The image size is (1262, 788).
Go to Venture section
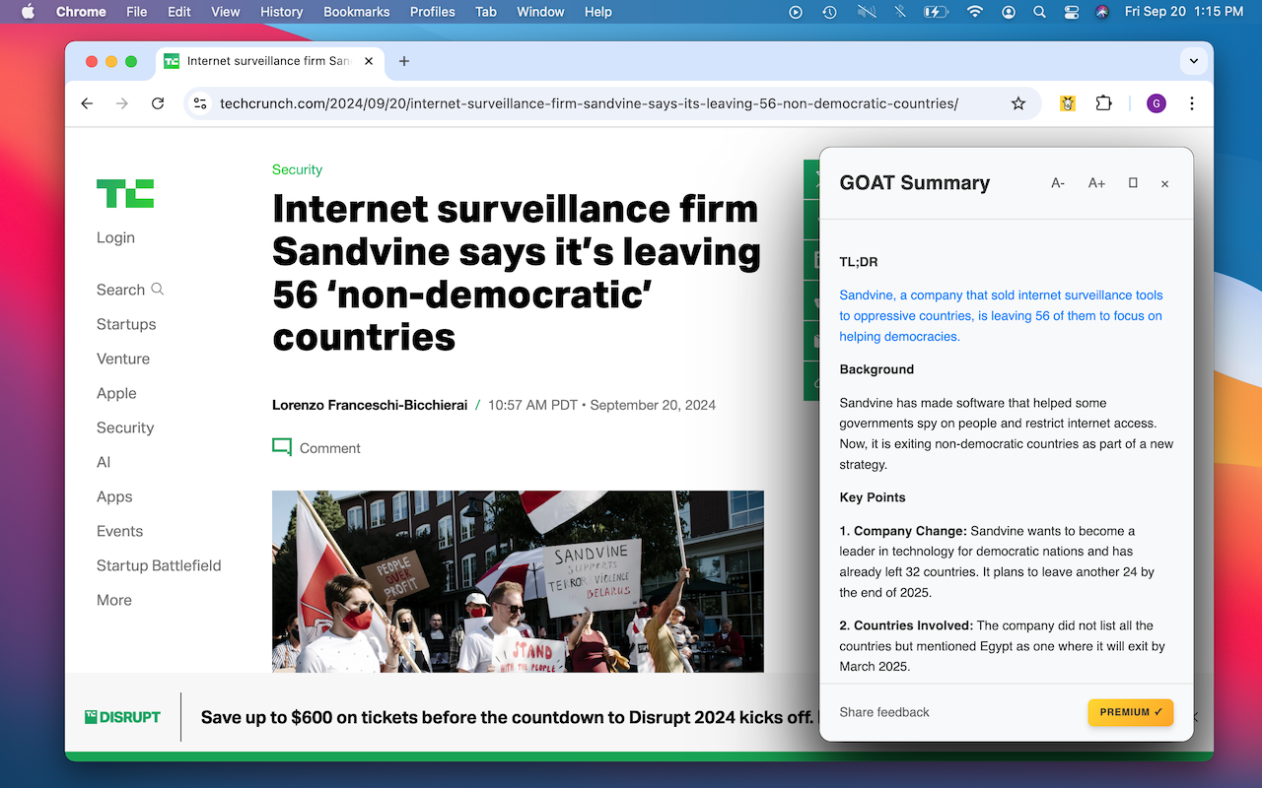click(x=123, y=359)
